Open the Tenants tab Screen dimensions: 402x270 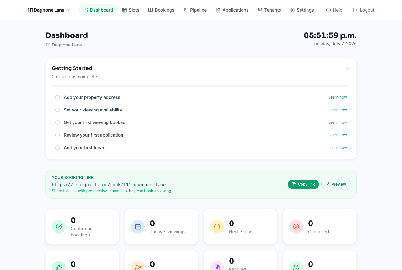[269, 10]
